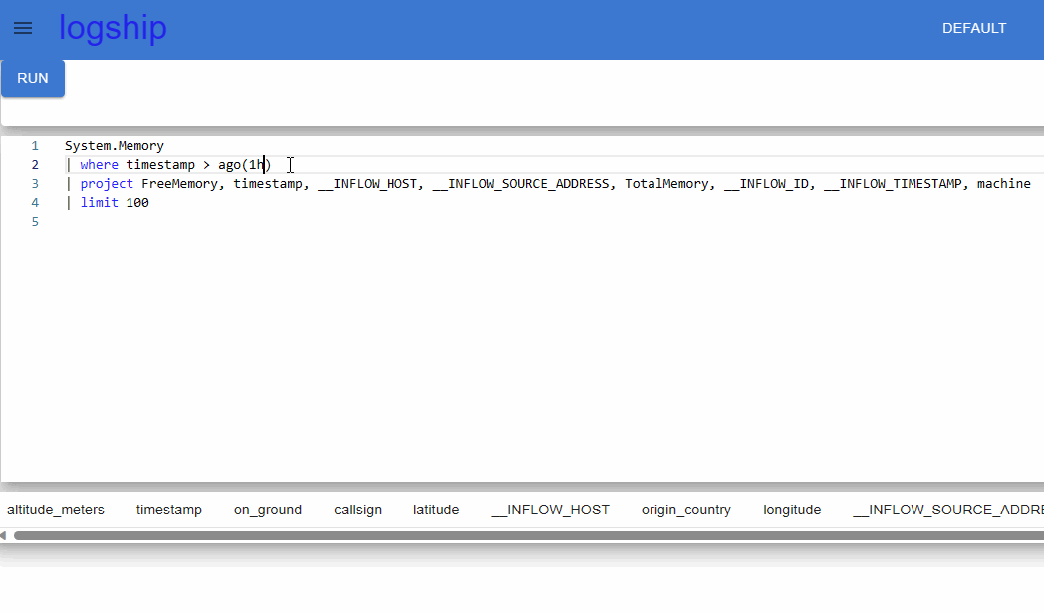Click System.Memory on line 1

click(114, 145)
